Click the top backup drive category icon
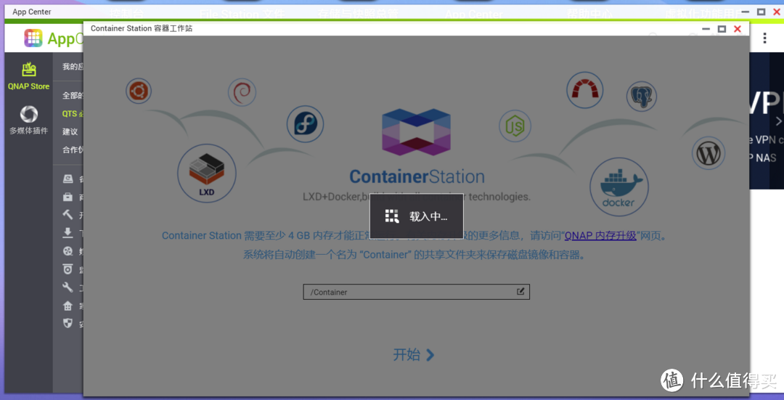This screenshot has height=400, width=784. [68, 179]
